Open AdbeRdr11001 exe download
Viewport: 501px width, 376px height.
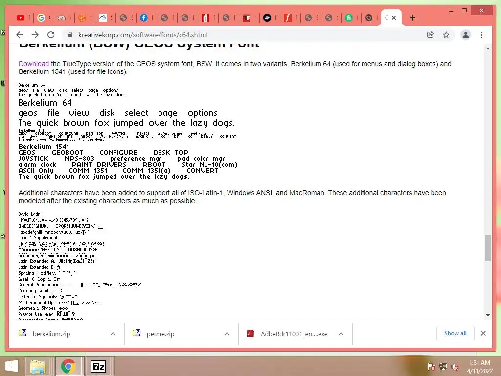click(x=294, y=334)
